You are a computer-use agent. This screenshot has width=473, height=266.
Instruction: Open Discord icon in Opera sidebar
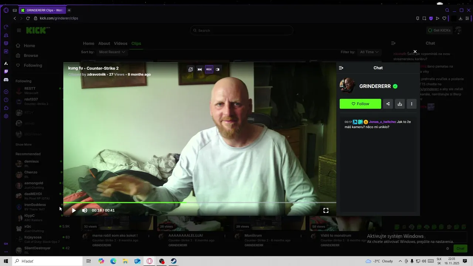6,80
